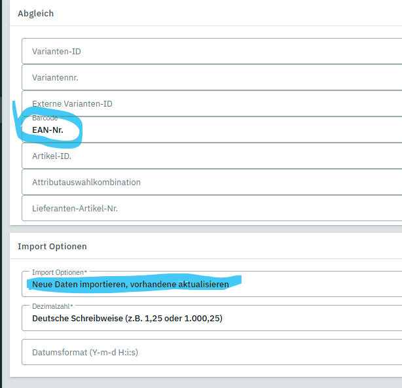402x388 pixels.
Task: Focus the Externe Varianten-ID field
Action: (x=210, y=103)
